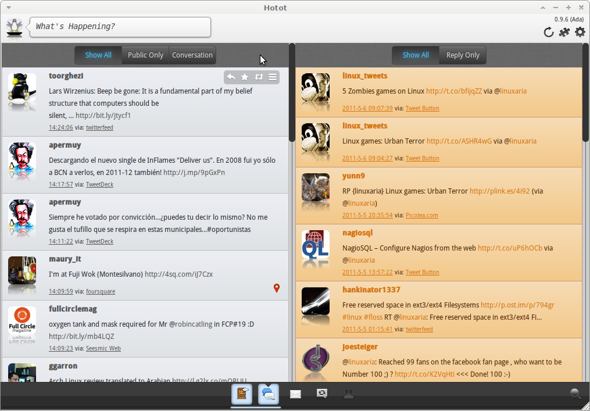
Task: Click the 14:24:06 timestamp
Action: (x=61, y=127)
